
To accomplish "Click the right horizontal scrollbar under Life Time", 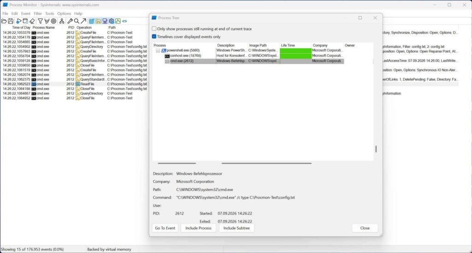I will point(266,163).
